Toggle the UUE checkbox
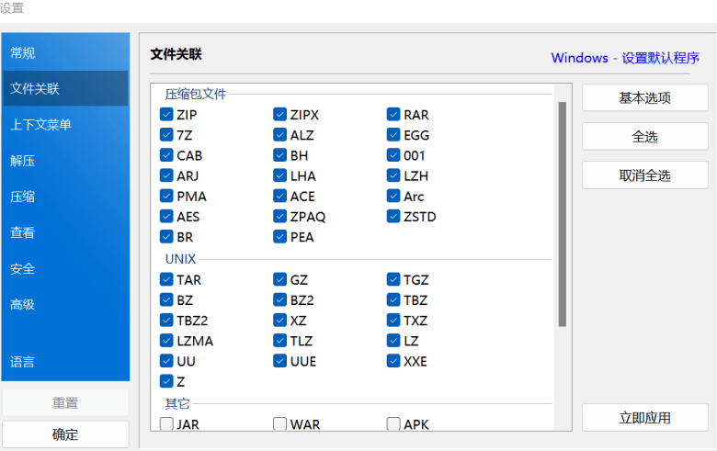The width and height of the screenshot is (717, 451). point(279,361)
